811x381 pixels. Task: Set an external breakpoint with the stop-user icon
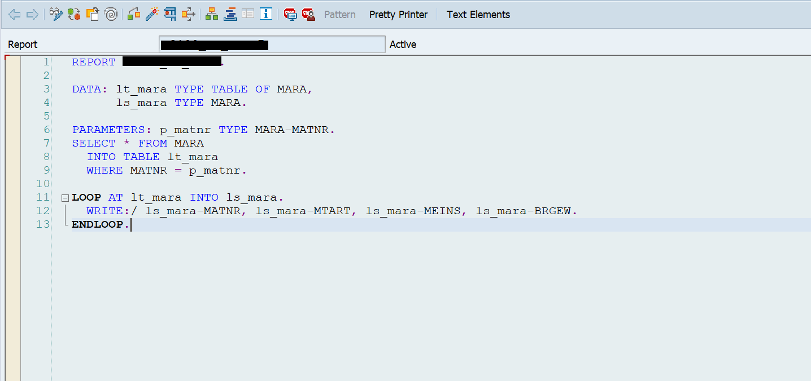pos(309,14)
